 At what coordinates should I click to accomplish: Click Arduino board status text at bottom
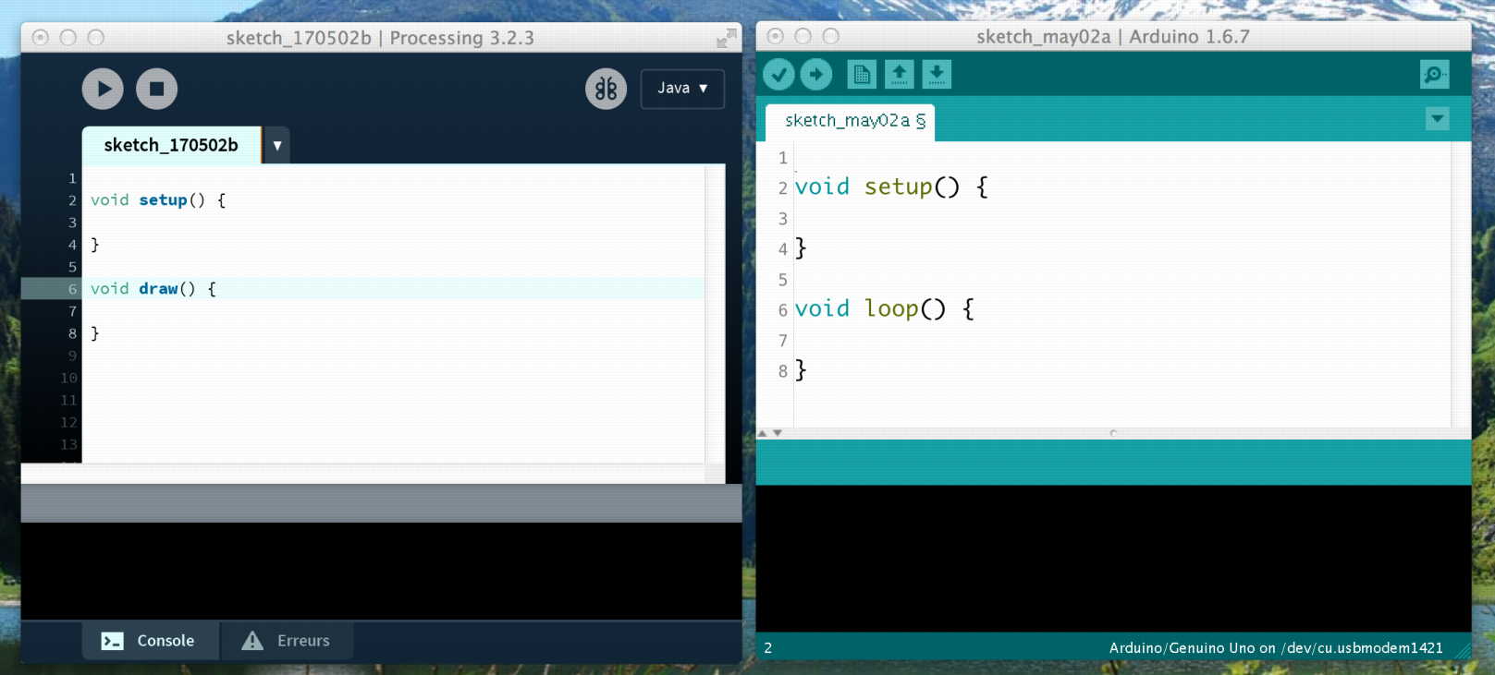[1276, 648]
